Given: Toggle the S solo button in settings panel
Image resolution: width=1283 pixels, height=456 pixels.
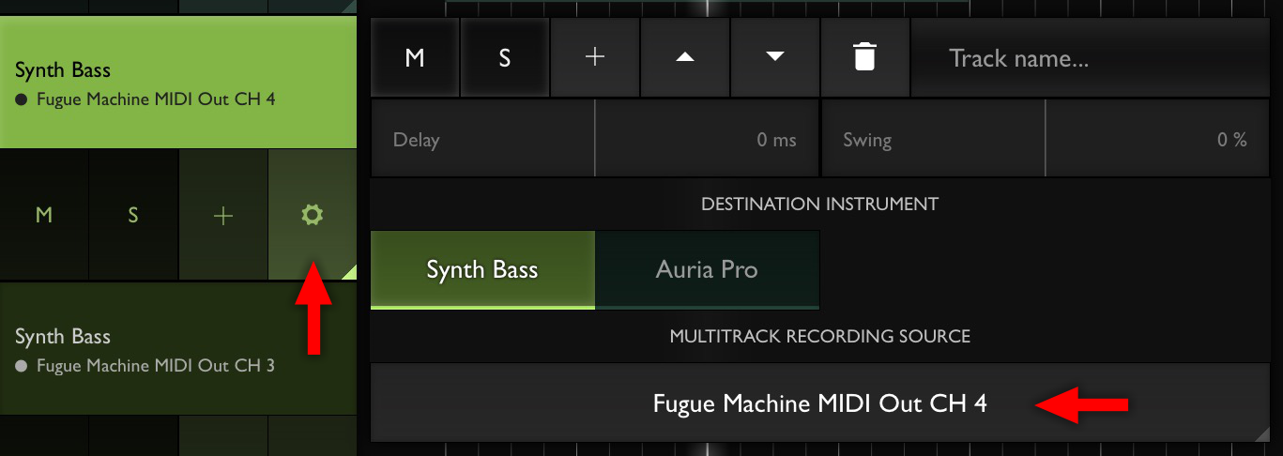Looking at the screenshot, I should [x=505, y=57].
